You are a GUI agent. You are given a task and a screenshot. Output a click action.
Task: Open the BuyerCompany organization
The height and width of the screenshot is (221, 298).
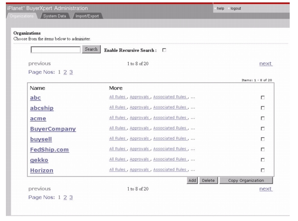click(53, 129)
